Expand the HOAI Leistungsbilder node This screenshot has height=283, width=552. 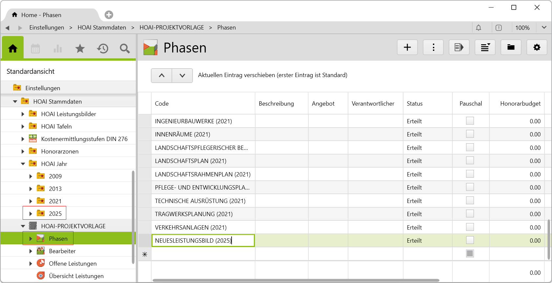[x=23, y=114]
